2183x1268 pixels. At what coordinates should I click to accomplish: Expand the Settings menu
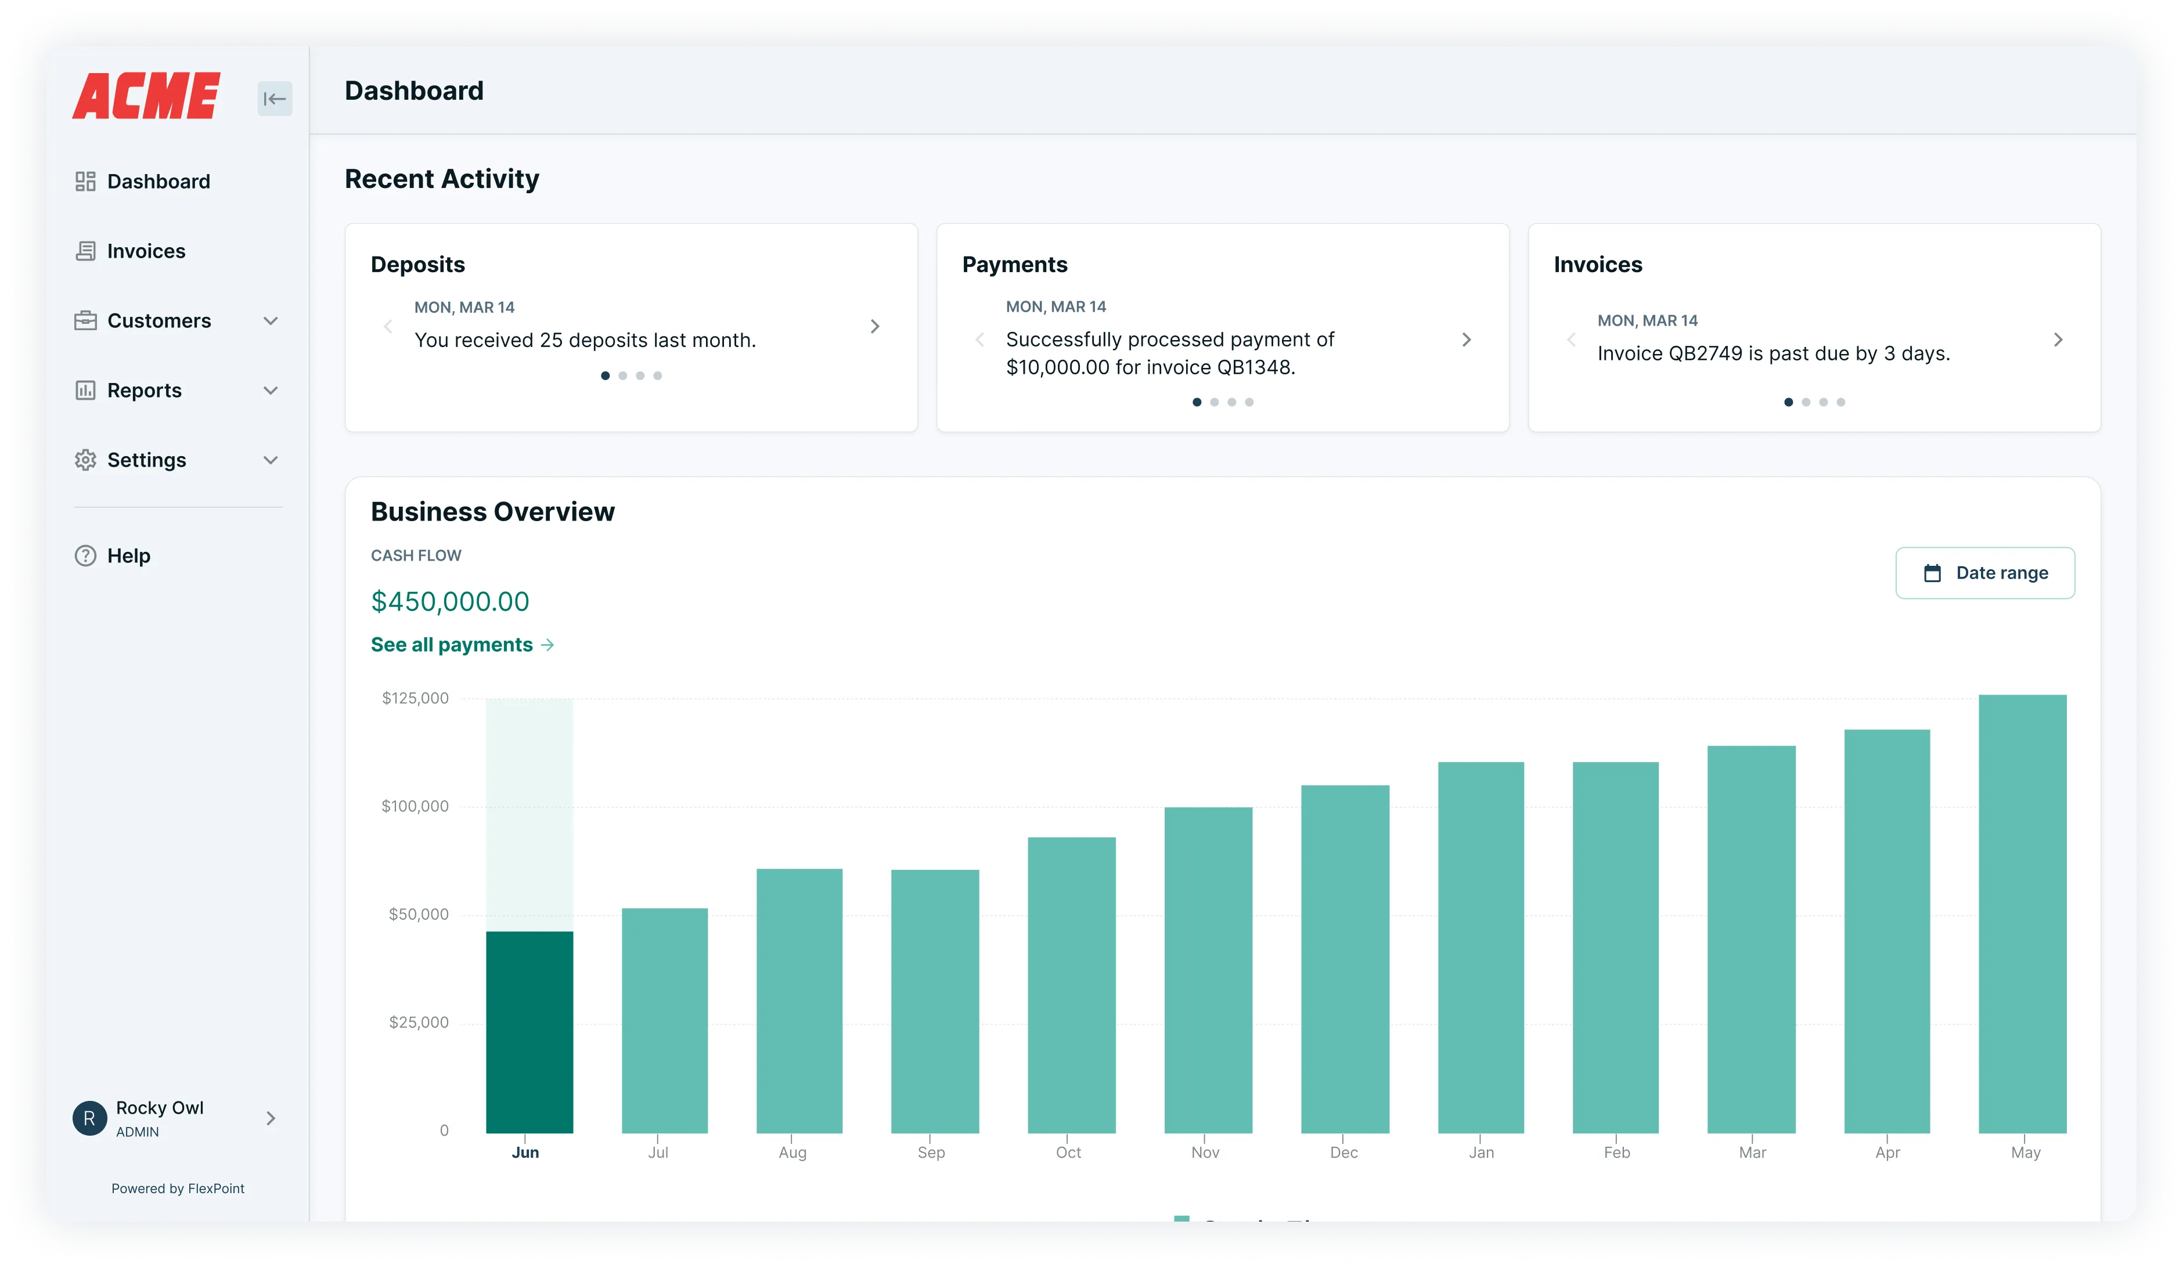click(x=271, y=460)
